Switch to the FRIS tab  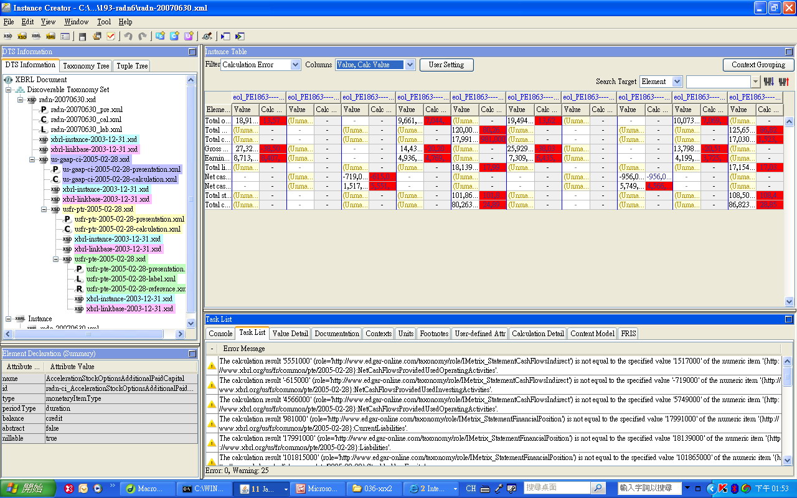point(628,334)
